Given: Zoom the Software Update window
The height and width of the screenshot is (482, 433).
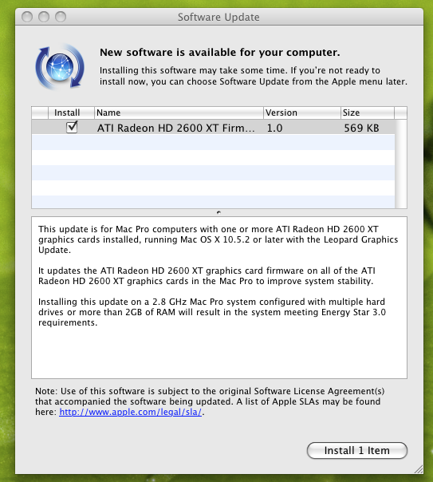Looking at the screenshot, I should 60,17.
